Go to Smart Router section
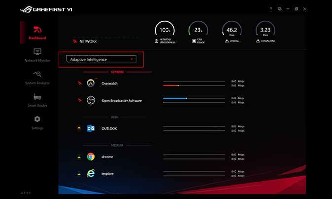332x199 pixels. (x=37, y=99)
